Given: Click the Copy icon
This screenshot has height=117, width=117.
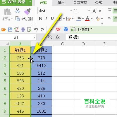Looking at the screenshot, I should (x=18, y=19).
